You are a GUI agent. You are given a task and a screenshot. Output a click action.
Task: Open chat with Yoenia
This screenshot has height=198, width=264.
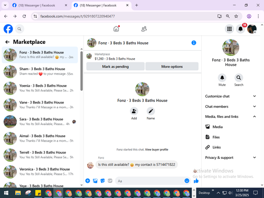[40, 88]
